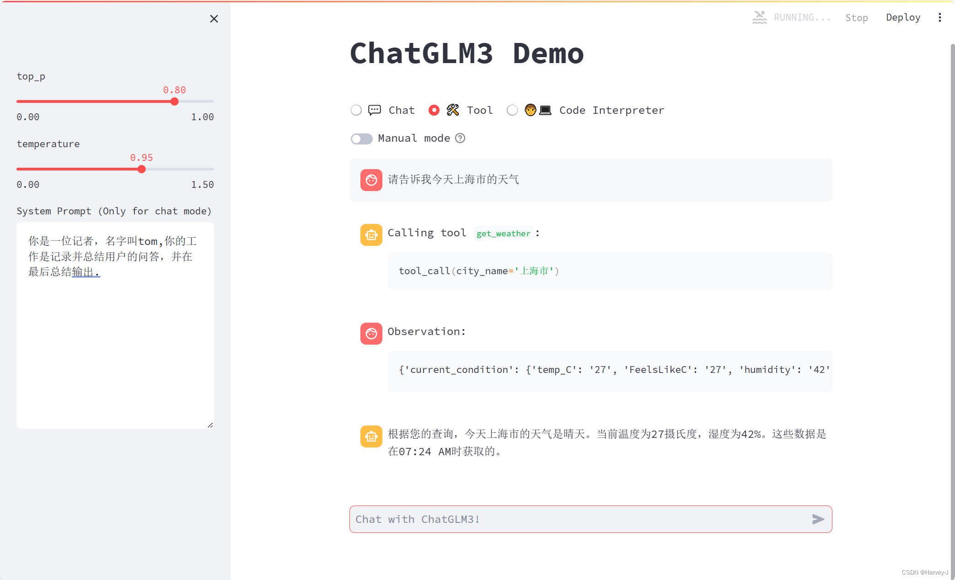Viewport: 955px width, 580px height.
Task: Click the running swimmer status icon
Action: point(759,17)
